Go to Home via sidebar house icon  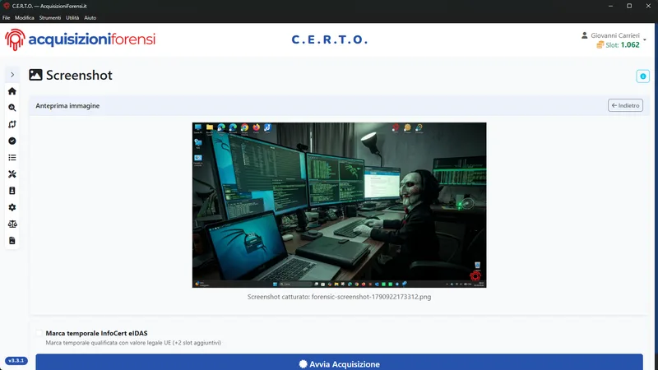(x=12, y=91)
